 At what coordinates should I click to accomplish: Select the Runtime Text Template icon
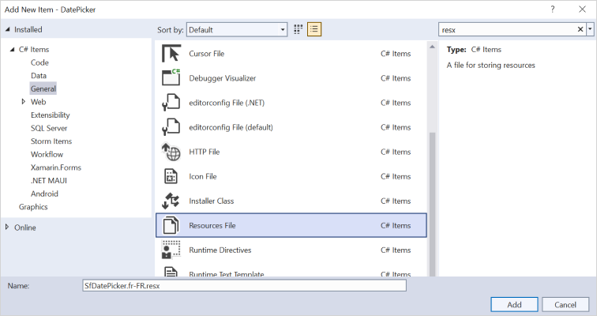click(x=171, y=272)
